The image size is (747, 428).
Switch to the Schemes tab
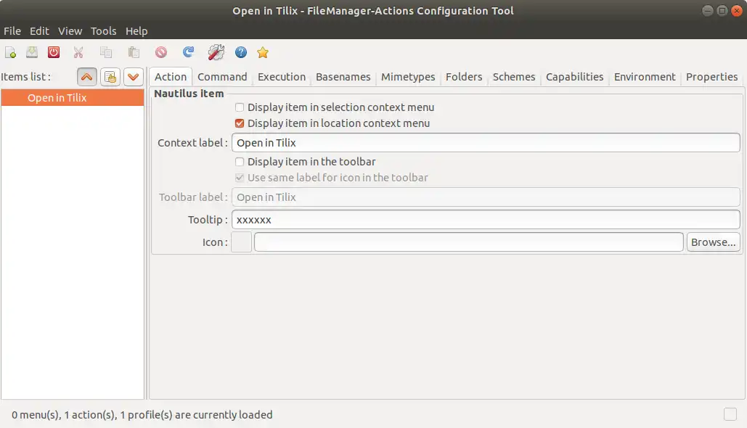pos(514,77)
